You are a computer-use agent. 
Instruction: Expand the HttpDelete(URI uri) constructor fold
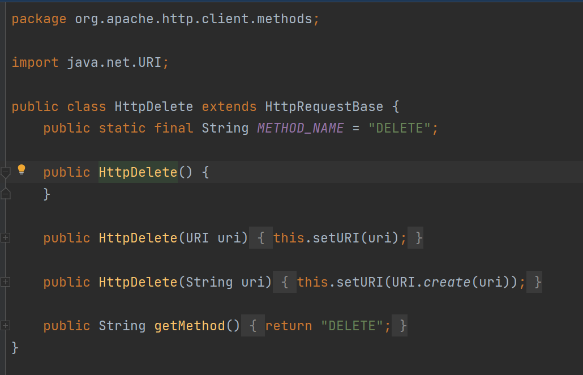(x=5, y=238)
